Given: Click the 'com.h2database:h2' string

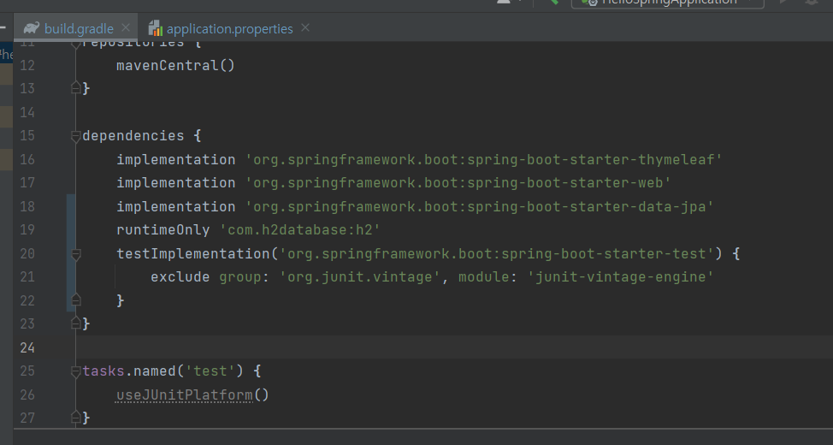Looking at the screenshot, I should (x=300, y=229).
